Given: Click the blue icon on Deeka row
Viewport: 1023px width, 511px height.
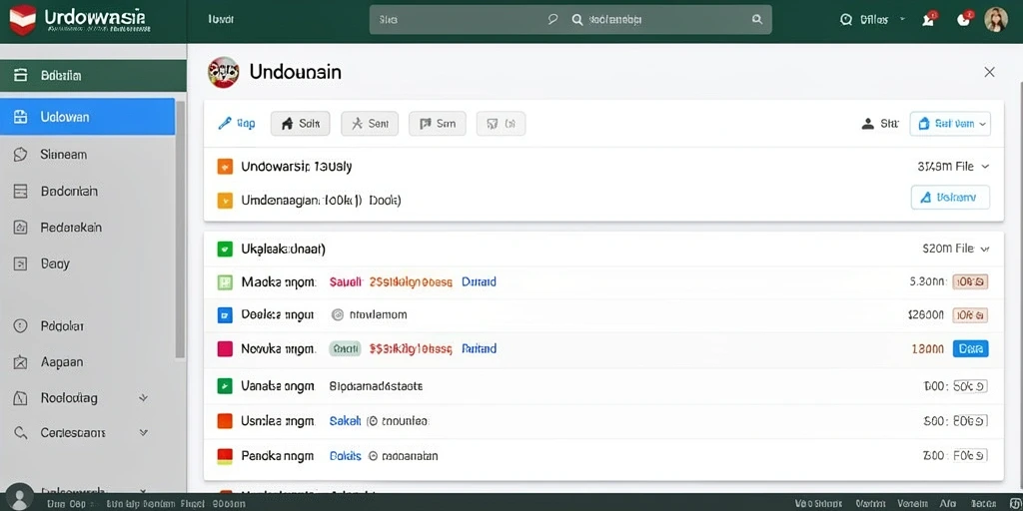Looking at the screenshot, I should (225, 315).
